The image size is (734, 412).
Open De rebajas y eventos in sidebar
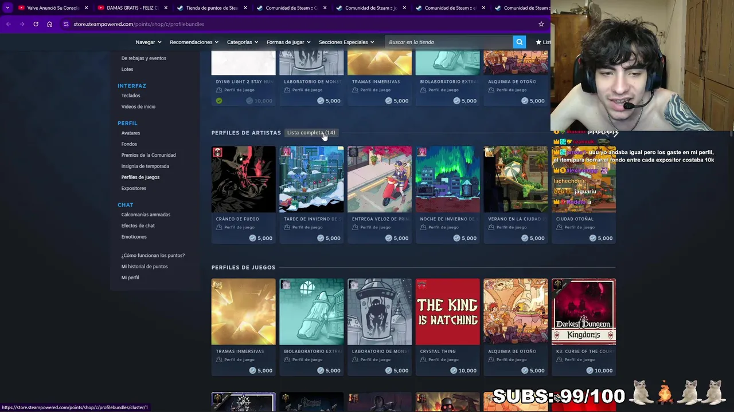pos(143,58)
